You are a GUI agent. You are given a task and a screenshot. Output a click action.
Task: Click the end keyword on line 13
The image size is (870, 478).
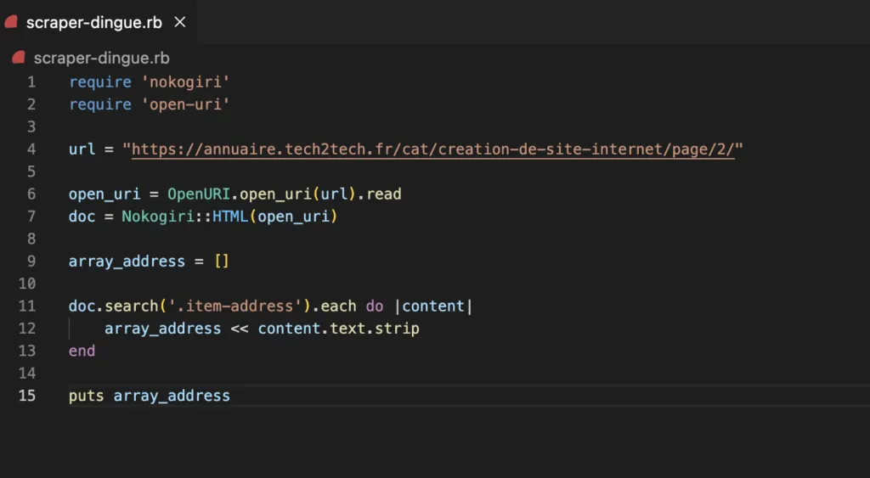82,351
